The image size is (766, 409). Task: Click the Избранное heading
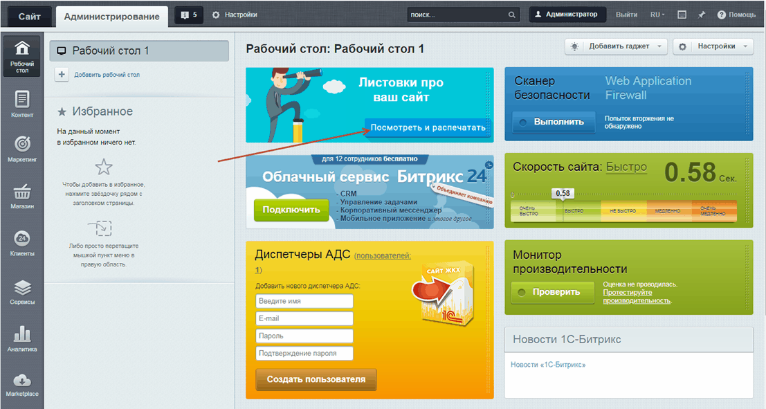[x=102, y=111]
